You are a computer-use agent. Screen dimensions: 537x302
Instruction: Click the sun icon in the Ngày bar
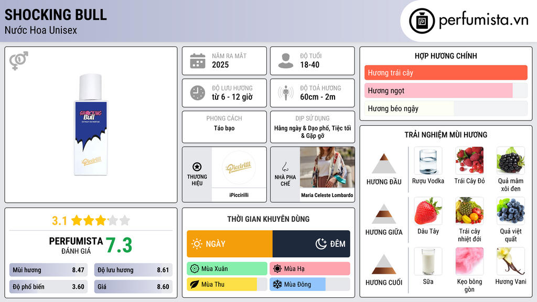click(197, 244)
